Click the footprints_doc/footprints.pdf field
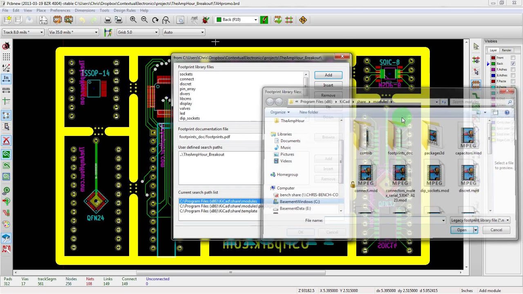Image resolution: width=523 pixels, height=294 pixels. (221, 137)
